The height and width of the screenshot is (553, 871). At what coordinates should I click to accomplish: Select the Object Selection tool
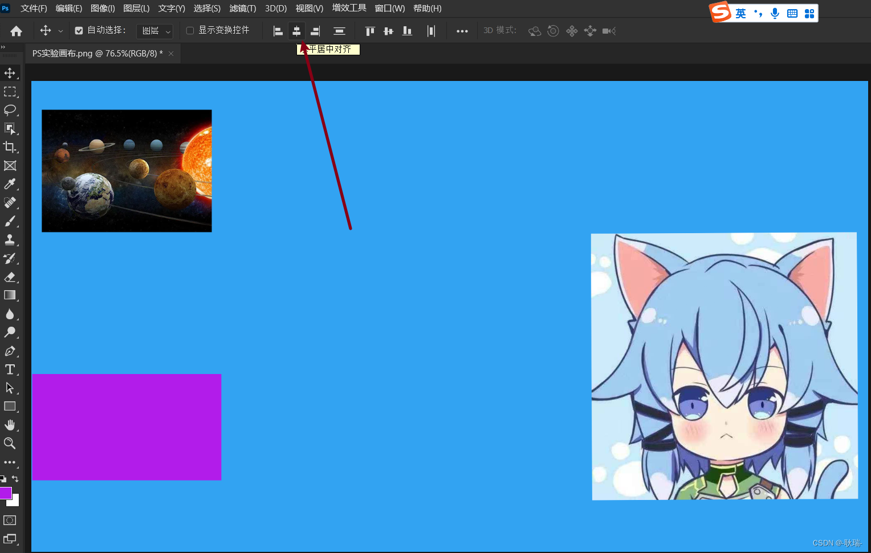coord(10,128)
